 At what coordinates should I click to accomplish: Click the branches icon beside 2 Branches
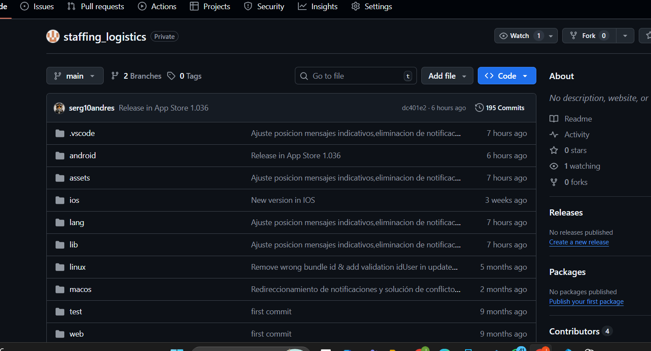pyautogui.click(x=115, y=76)
